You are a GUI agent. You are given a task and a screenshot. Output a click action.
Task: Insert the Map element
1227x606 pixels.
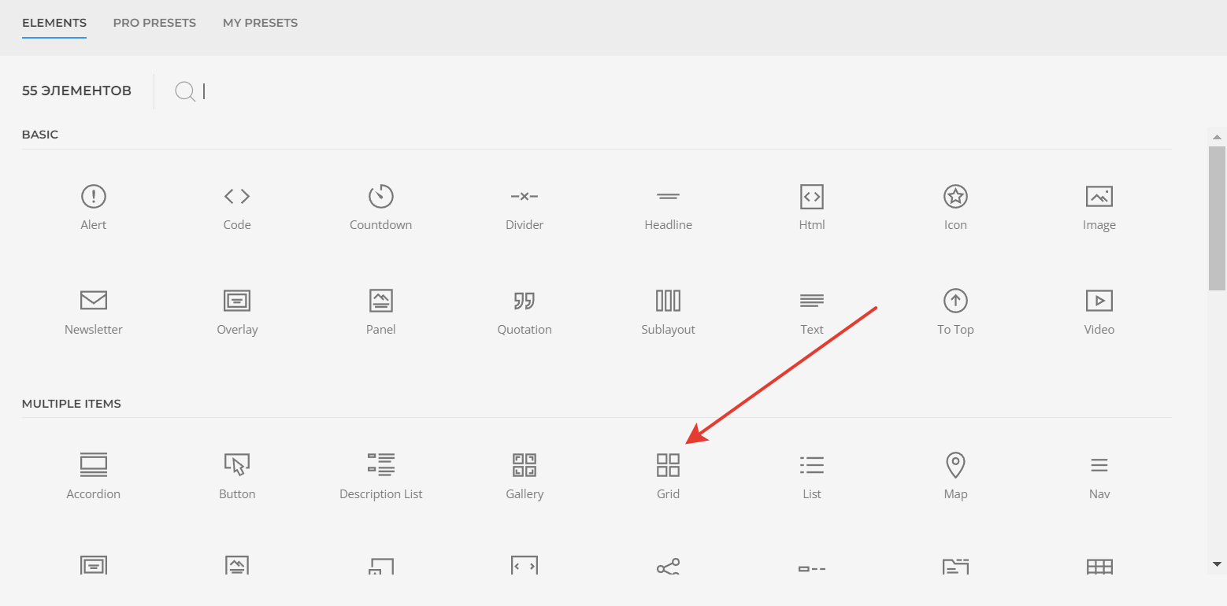pos(955,477)
